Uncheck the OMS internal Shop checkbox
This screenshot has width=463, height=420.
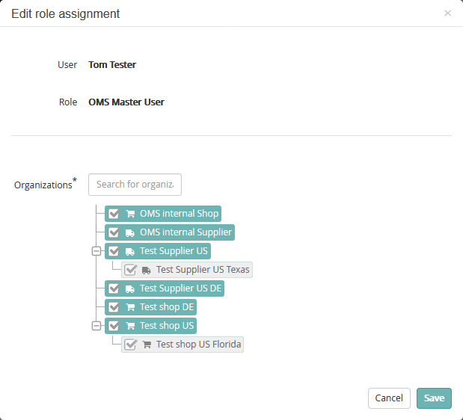[x=114, y=214]
